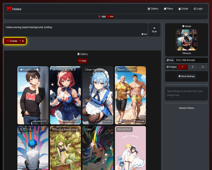Viewport: 212px width, 170px height.
Task: Open the Vibrance model thumbnail
Action: [x=186, y=40]
